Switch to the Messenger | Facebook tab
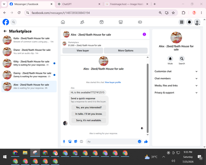The image size is (206, 165). tap(31, 4)
